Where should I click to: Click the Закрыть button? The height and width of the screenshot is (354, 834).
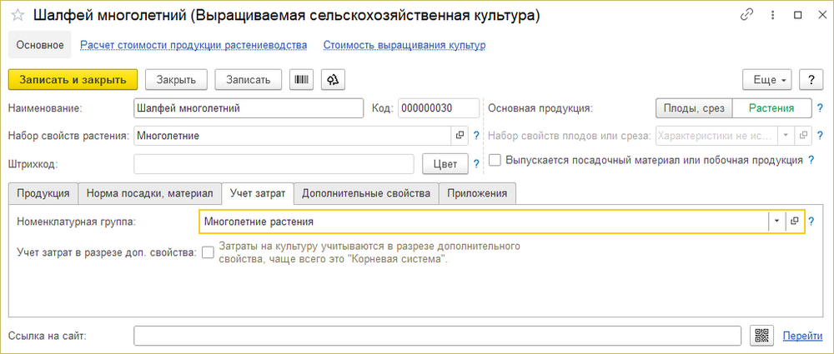pos(176,80)
